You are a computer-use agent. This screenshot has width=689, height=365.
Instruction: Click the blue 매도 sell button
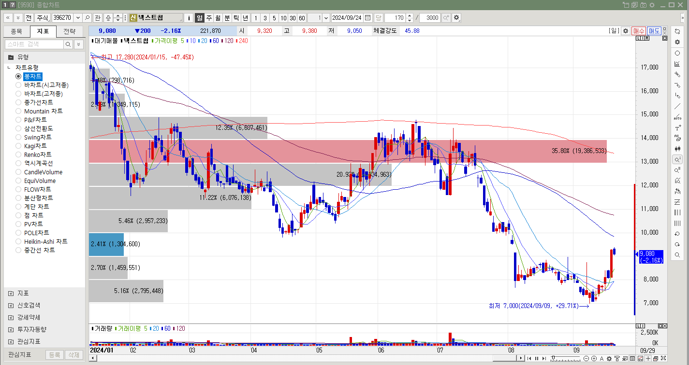654,30
